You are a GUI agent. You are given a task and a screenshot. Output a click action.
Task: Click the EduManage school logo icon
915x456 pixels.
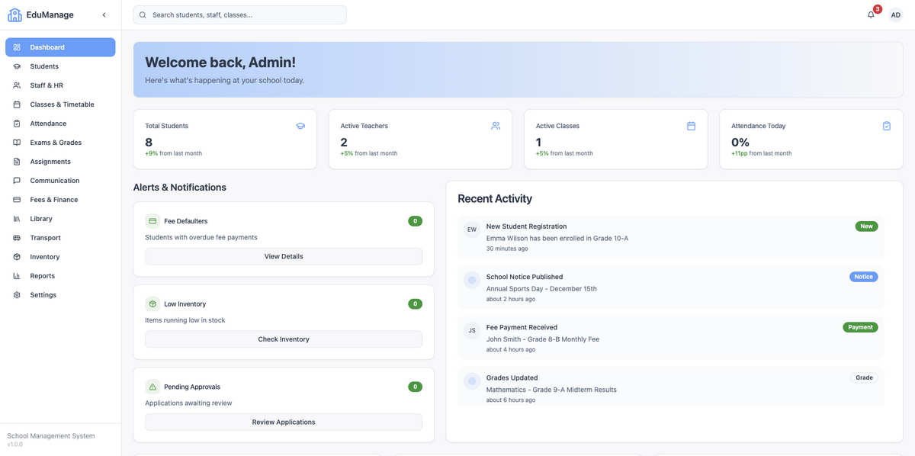point(15,14)
